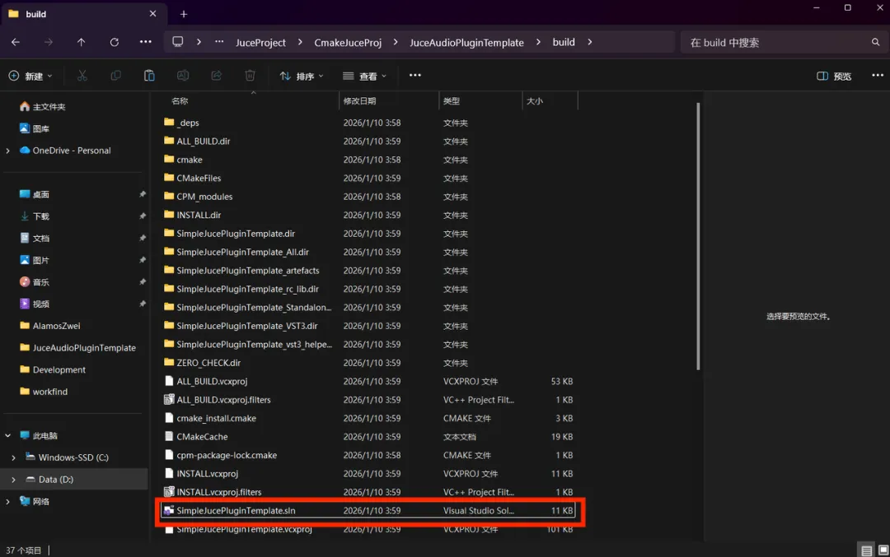Open Downloads (下载) in sidebar

point(35,216)
